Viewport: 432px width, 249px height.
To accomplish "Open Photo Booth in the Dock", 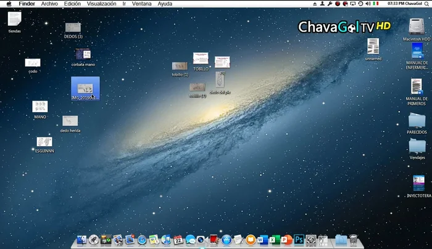I will tap(214, 240).
